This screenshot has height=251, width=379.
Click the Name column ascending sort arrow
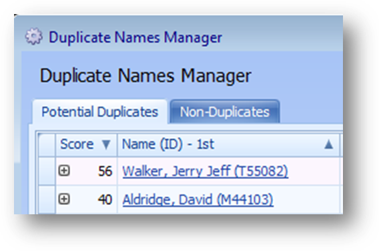[328, 145]
